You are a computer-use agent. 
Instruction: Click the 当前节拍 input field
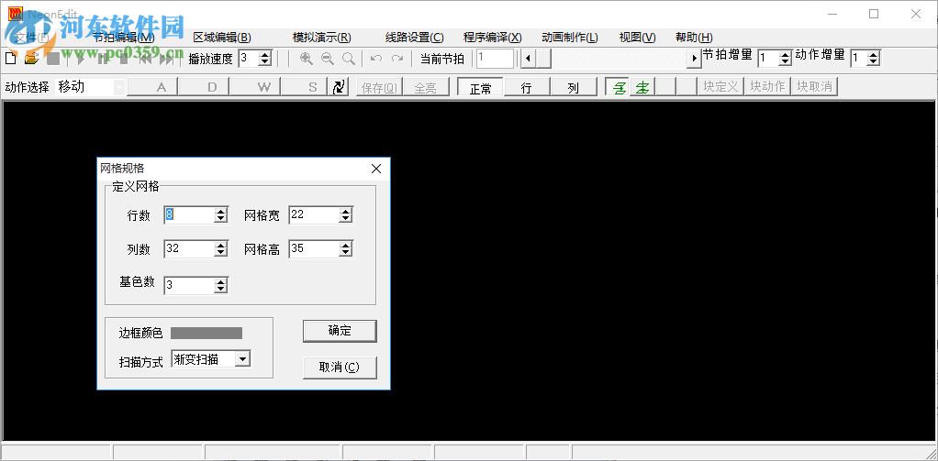coord(495,59)
